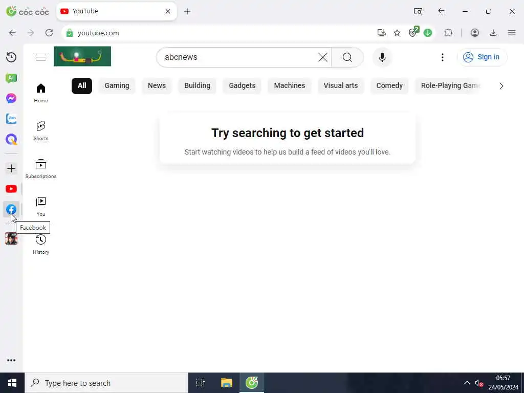This screenshot has height=393, width=524.
Task: Open the extensions puzzle icon
Action: (448, 33)
